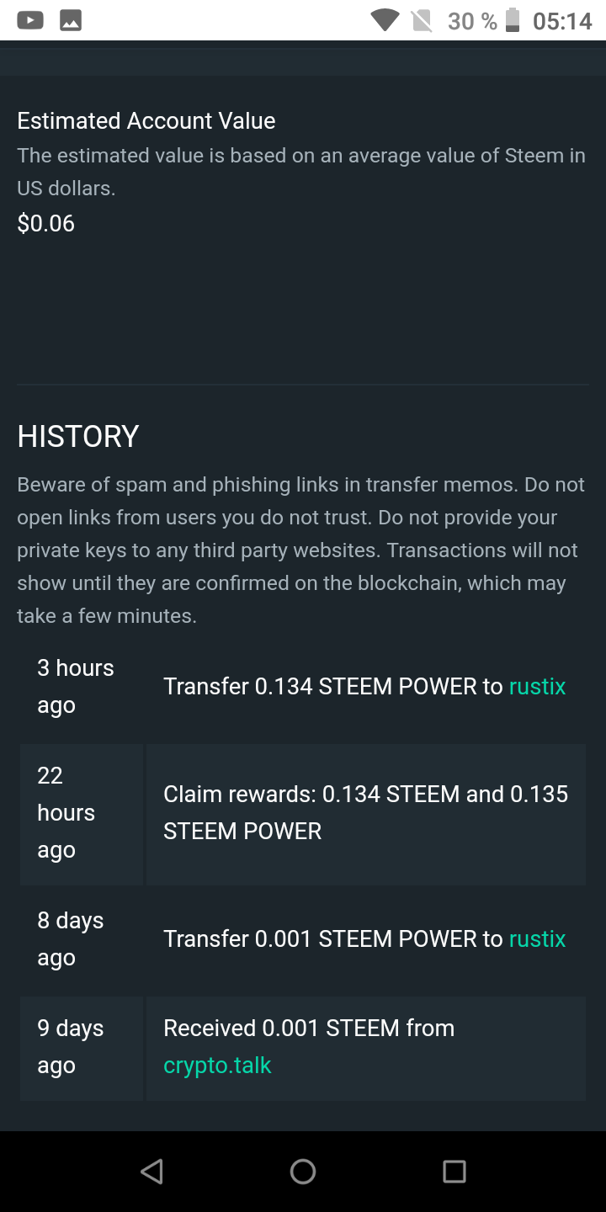
Task: Open the crypto.talk account link
Action: tap(217, 1066)
